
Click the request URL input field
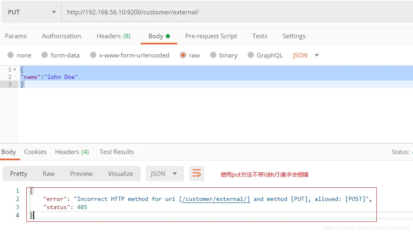237,12
